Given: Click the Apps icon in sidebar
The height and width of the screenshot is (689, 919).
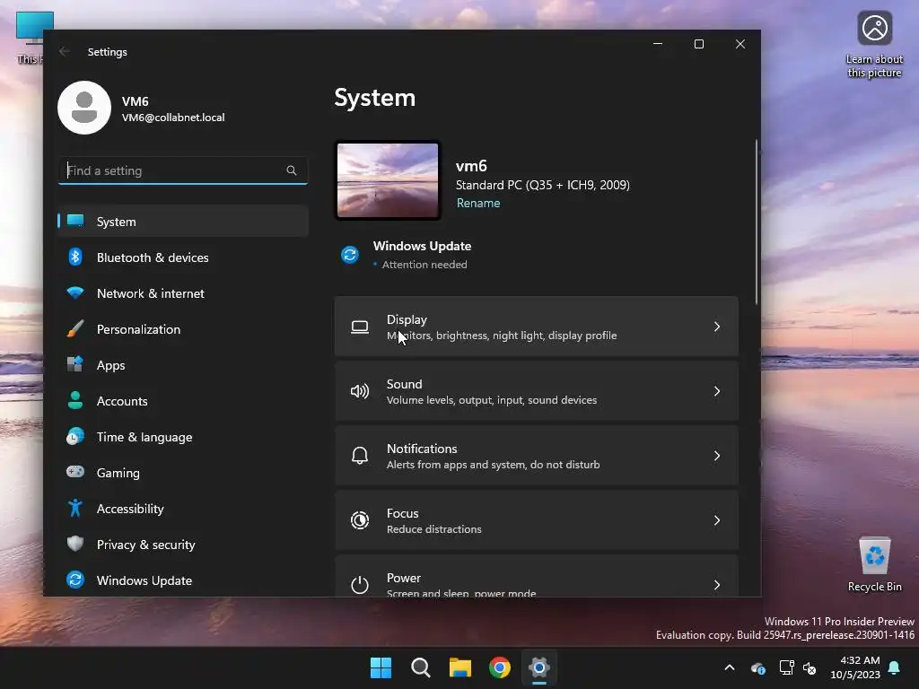Looking at the screenshot, I should pyautogui.click(x=75, y=364).
